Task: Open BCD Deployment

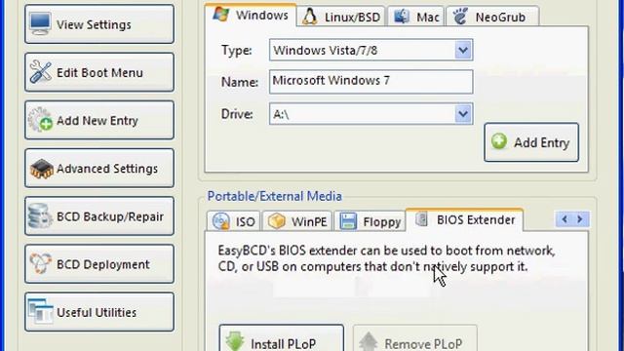Action: click(x=99, y=264)
